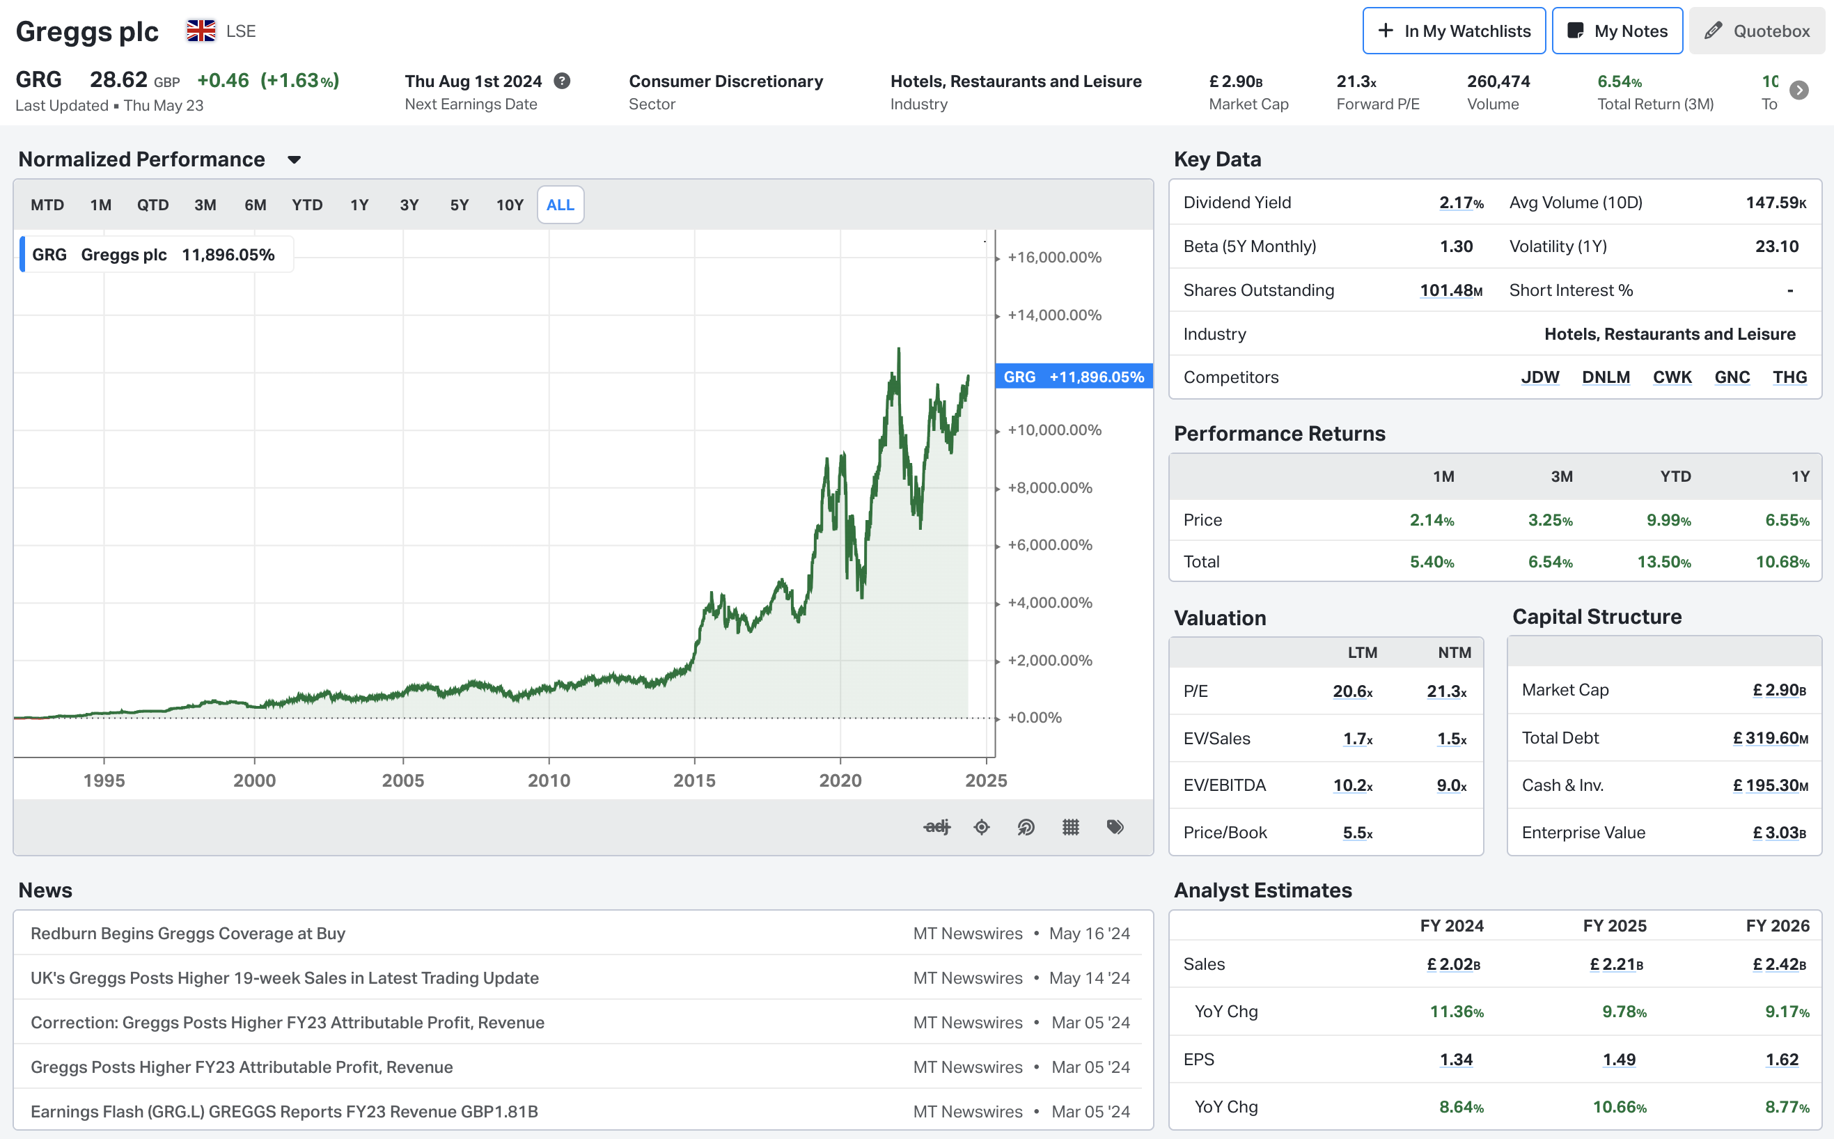
Task: Click the GRG +11,896.05% price marker on axis
Action: (x=1073, y=377)
